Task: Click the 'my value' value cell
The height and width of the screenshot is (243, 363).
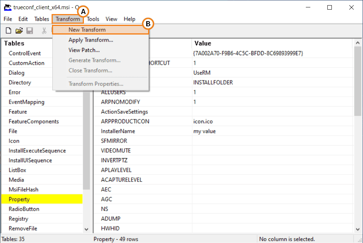Action: (272, 131)
